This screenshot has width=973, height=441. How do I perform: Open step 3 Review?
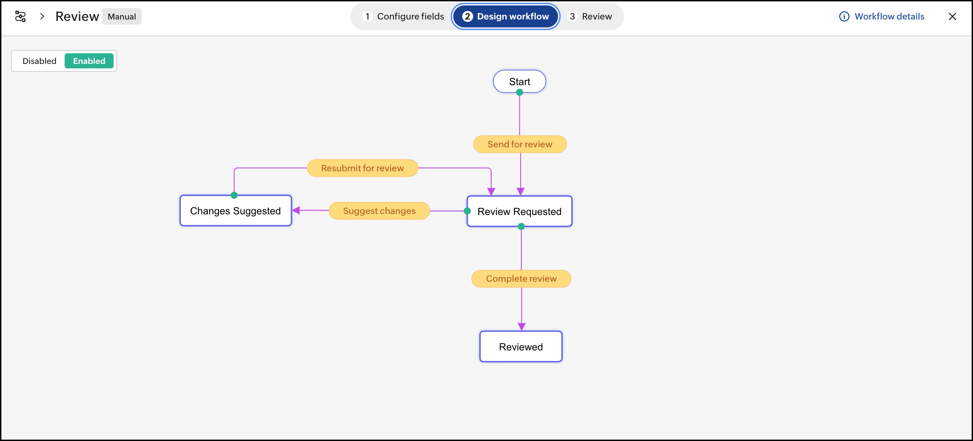(x=591, y=16)
